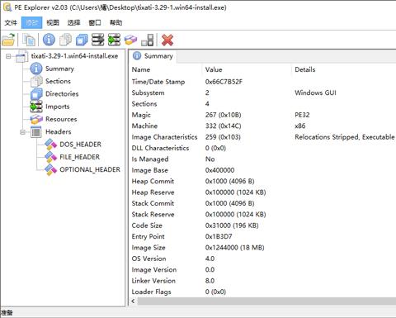Screen dimensions: 396x318
Task: Select Sections in the tree
Action: 58,81
